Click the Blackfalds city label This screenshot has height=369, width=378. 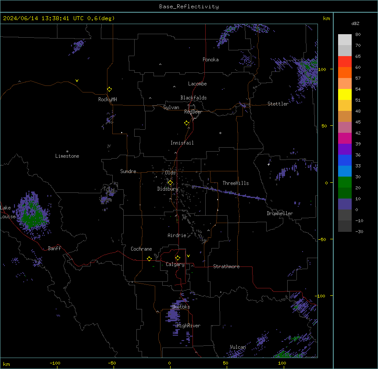pos(193,98)
